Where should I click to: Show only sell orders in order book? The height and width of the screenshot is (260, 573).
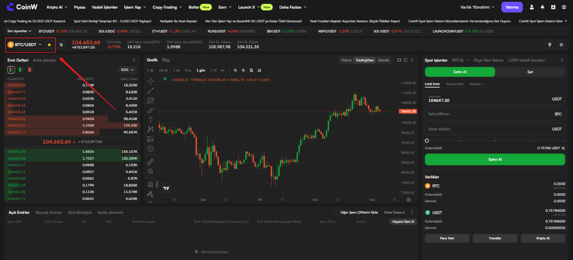30,70
